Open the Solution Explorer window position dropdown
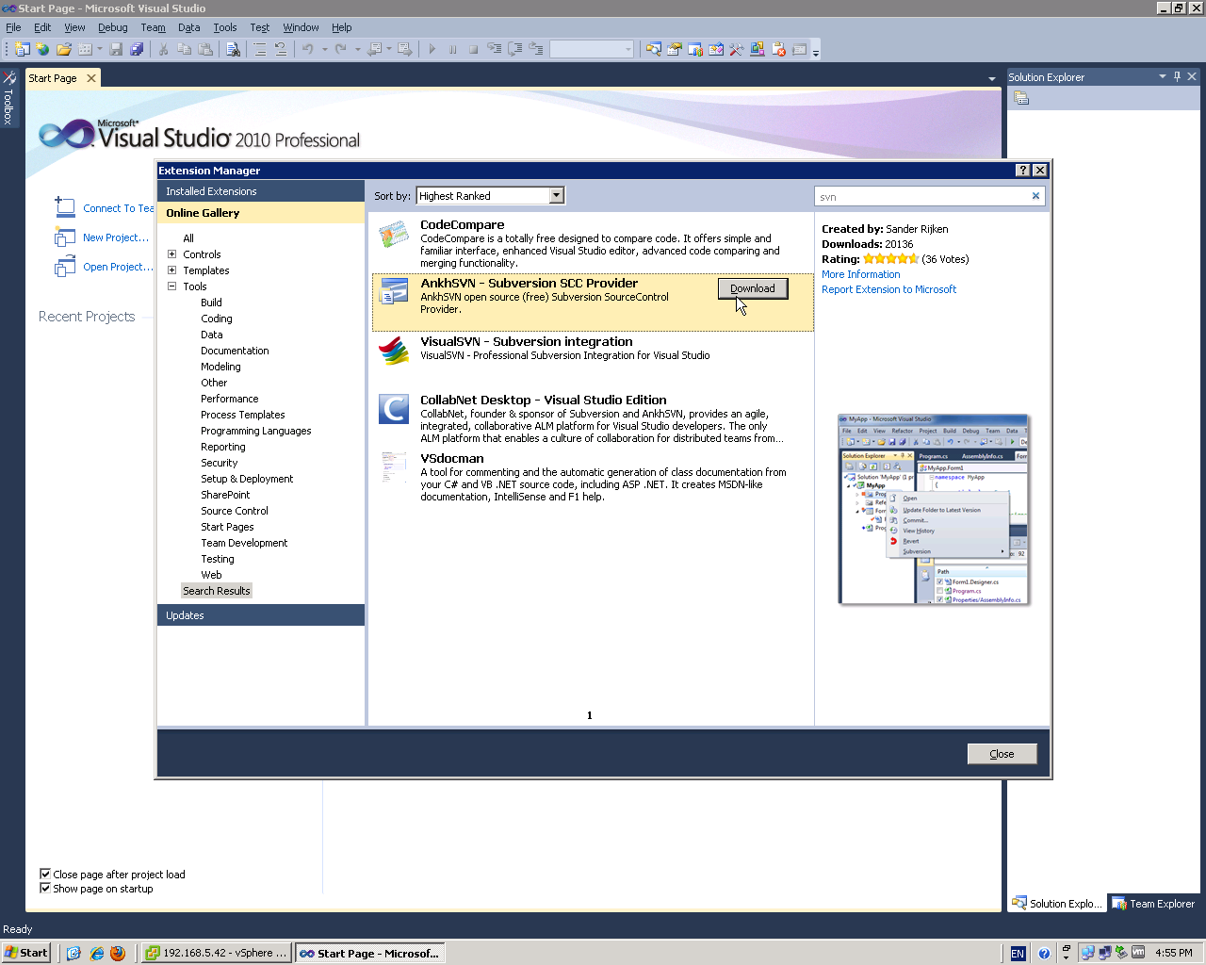1206x965 pixels. [1162, 76]
